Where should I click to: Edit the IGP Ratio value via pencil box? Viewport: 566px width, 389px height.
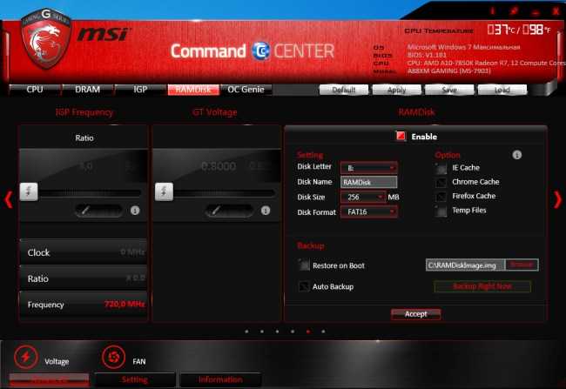98,211
